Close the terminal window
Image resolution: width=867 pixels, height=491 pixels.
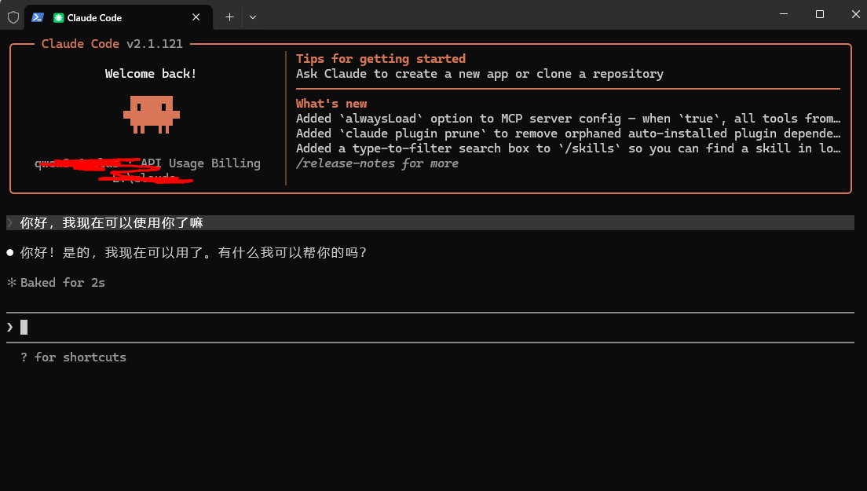tap(856, 14)
